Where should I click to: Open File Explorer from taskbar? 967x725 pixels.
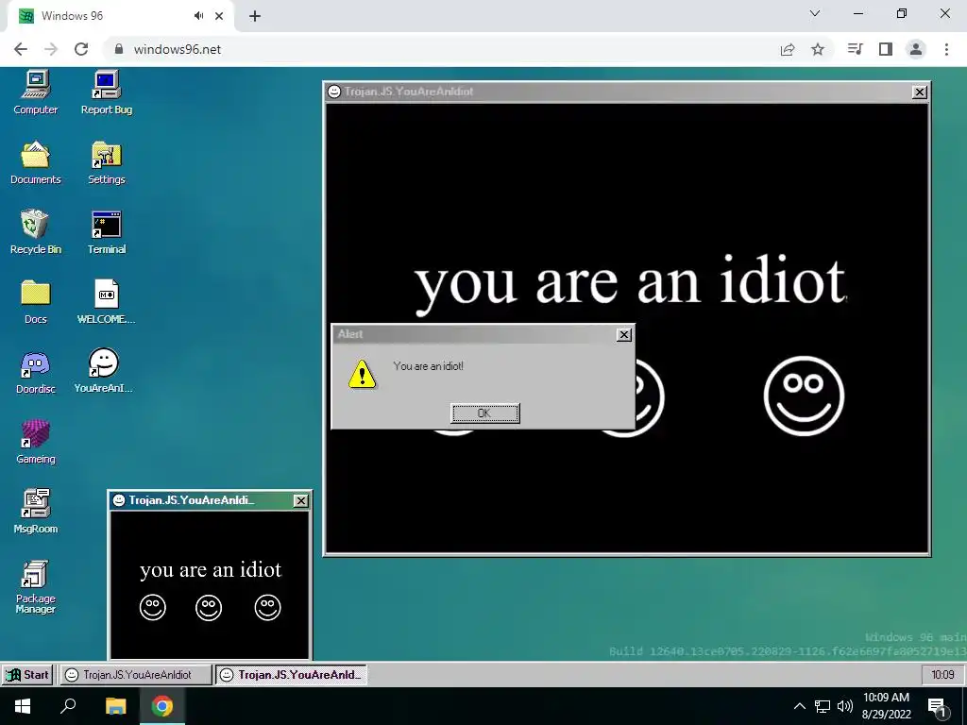tap(115, 706)
